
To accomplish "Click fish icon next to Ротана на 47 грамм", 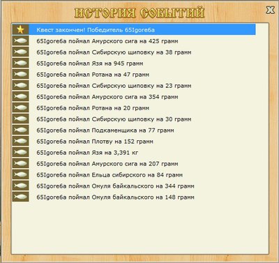I will pyautogui.click(x=20, y=75).
